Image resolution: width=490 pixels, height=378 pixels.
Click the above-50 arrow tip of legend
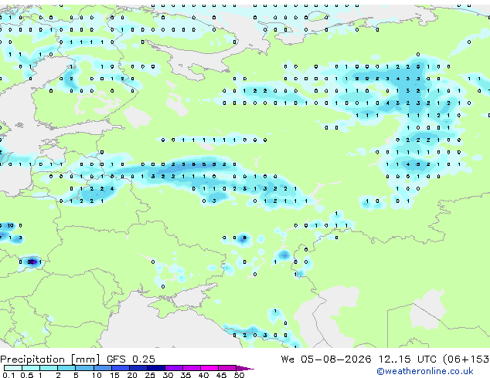coord(245,369)
